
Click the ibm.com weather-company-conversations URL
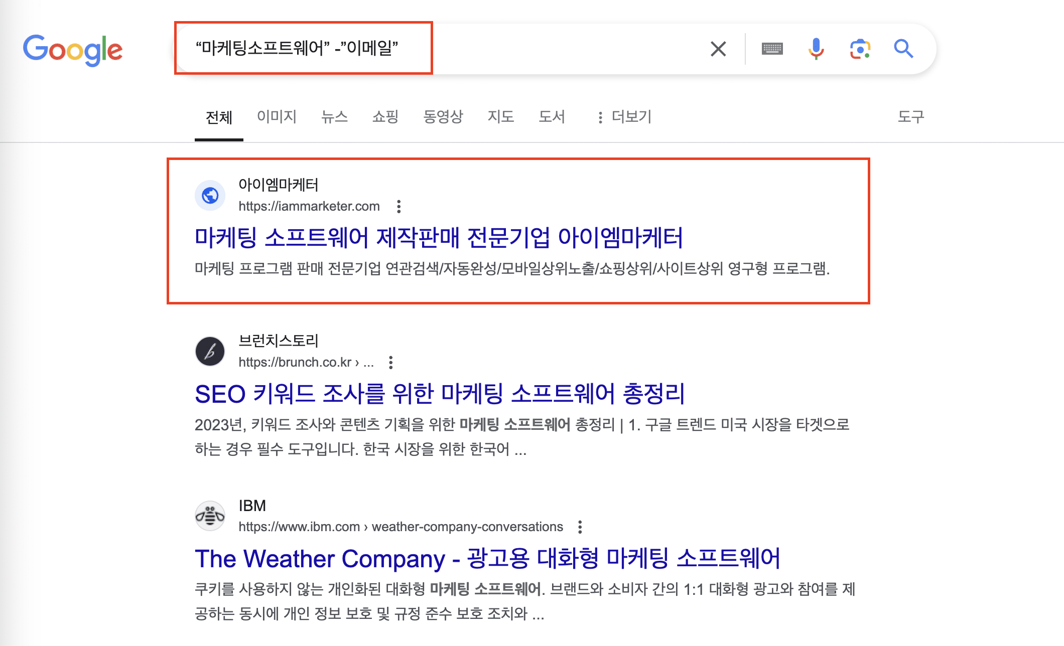point(401,527)
